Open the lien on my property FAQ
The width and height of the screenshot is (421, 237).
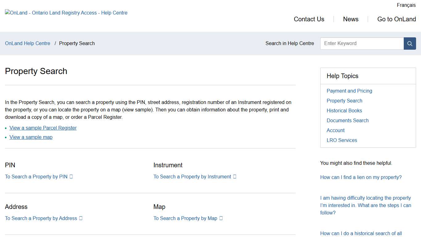point(361,177)
